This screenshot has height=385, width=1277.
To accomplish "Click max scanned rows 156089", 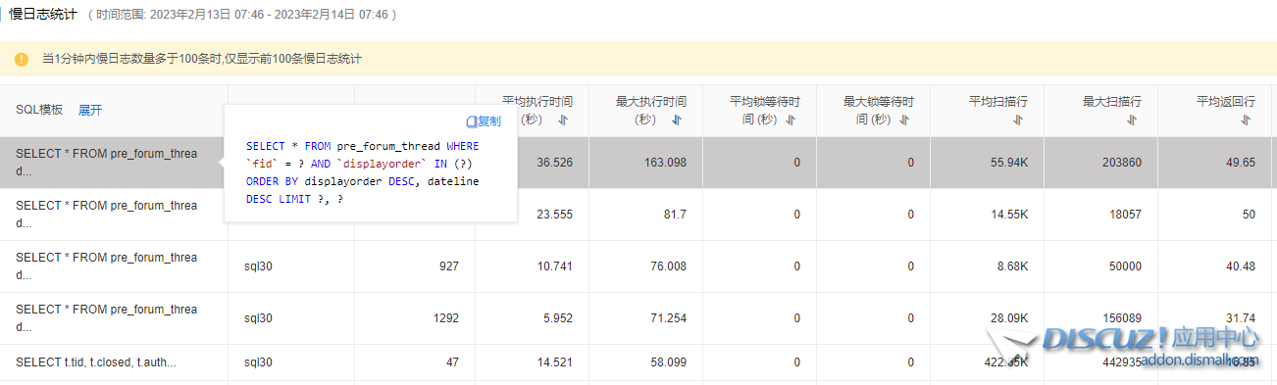I will pos(1122,318).
